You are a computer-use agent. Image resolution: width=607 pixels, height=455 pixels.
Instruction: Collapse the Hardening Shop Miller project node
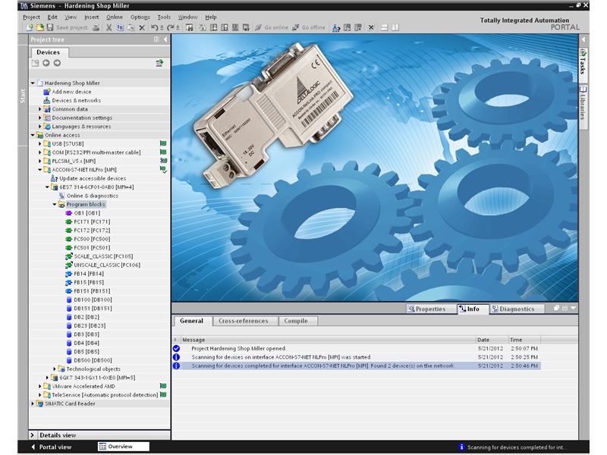tap(33, 83)
